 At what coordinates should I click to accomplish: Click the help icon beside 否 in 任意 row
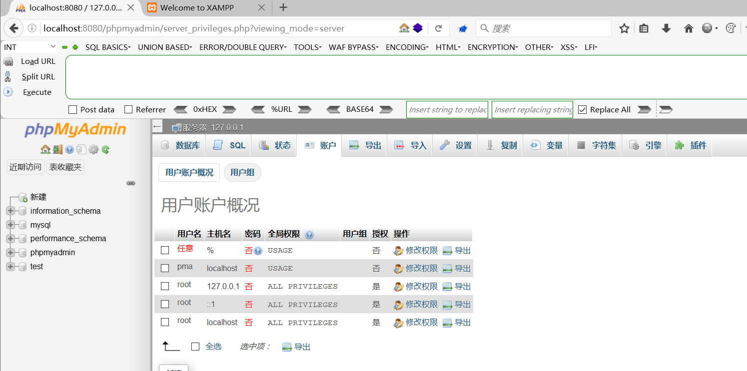(258, 251)
